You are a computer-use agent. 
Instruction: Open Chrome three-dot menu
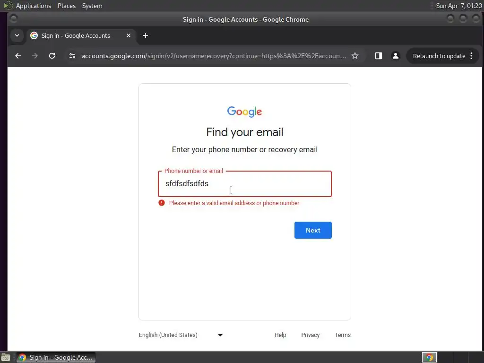[471, 56]
